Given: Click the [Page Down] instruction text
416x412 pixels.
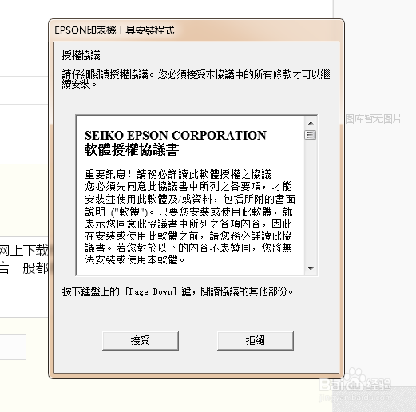Looking at the screenshot, I should pos(177,291).
